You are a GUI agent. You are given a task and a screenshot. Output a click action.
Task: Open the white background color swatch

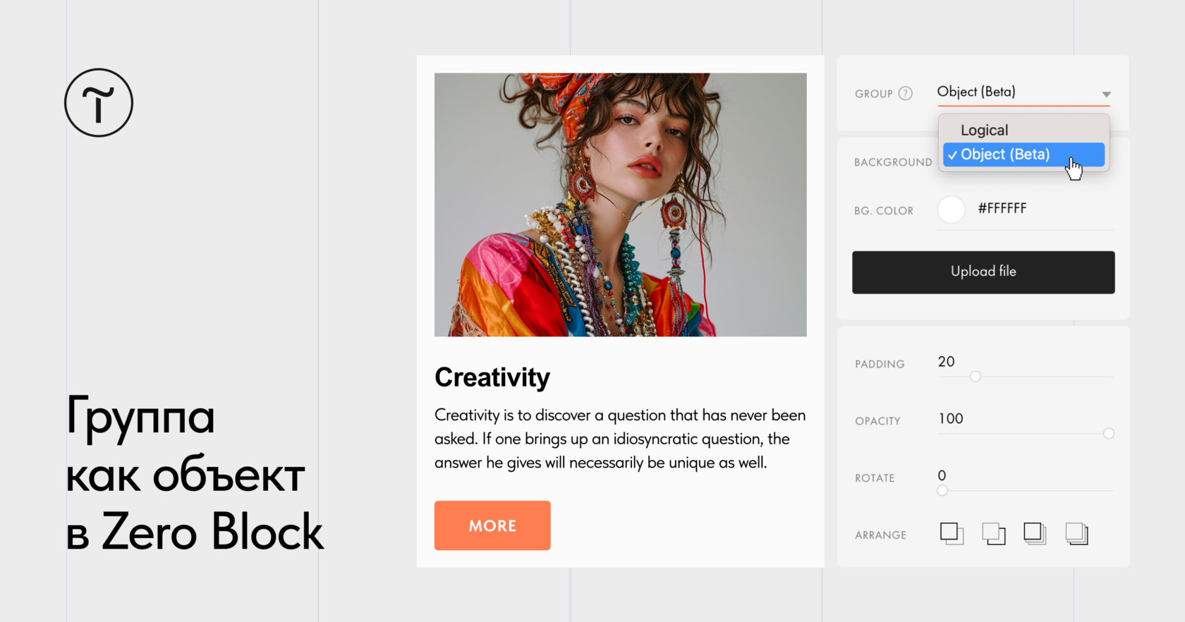coord(951,209)
